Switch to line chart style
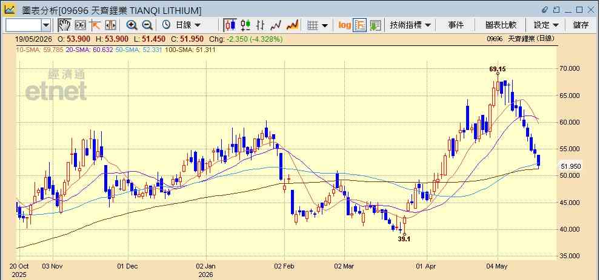Viewport: 600px width, 280px height. tap(276, 25)
